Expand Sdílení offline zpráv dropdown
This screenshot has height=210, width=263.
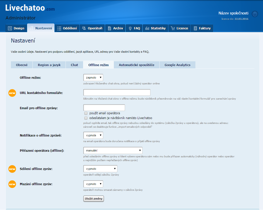100,169
